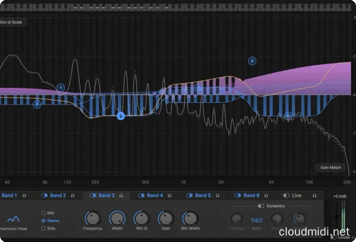Enable the Dynamics switch
356x242 pixels.
pyautogui.click(x=260, y=206)
